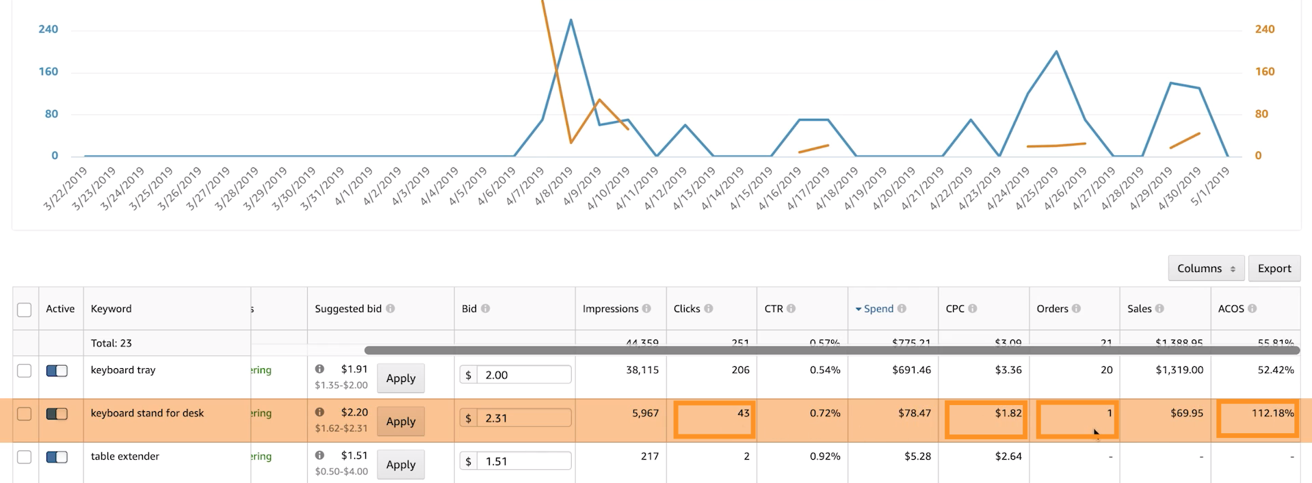The height and width of the screenshot is (483, 1312).
Task: Check the select-all checkbox in table header
Action: click(25, 310)
